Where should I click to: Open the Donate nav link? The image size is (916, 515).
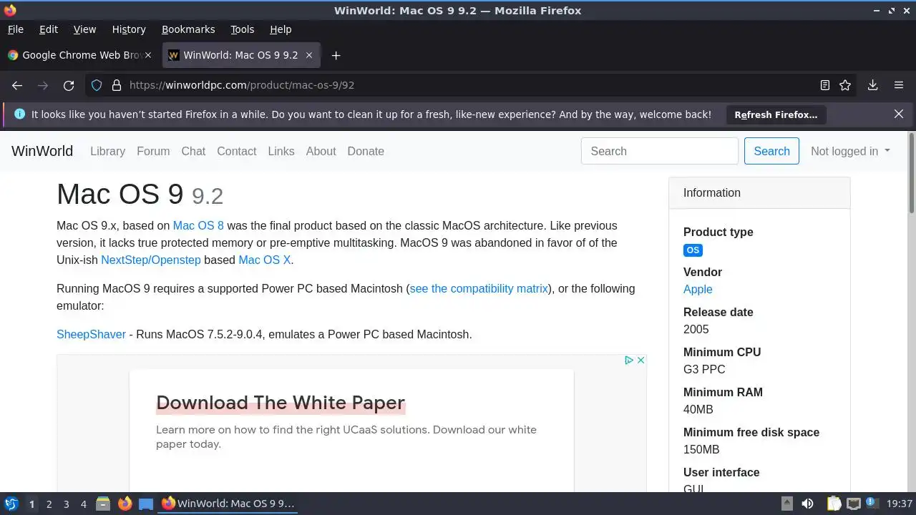click(366, 151)
